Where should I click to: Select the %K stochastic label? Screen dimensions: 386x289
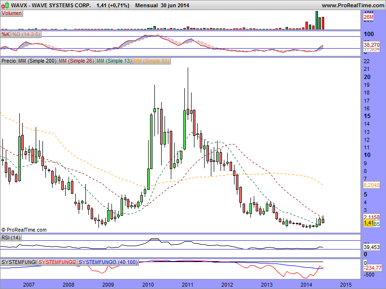click(x=5, y=34)
